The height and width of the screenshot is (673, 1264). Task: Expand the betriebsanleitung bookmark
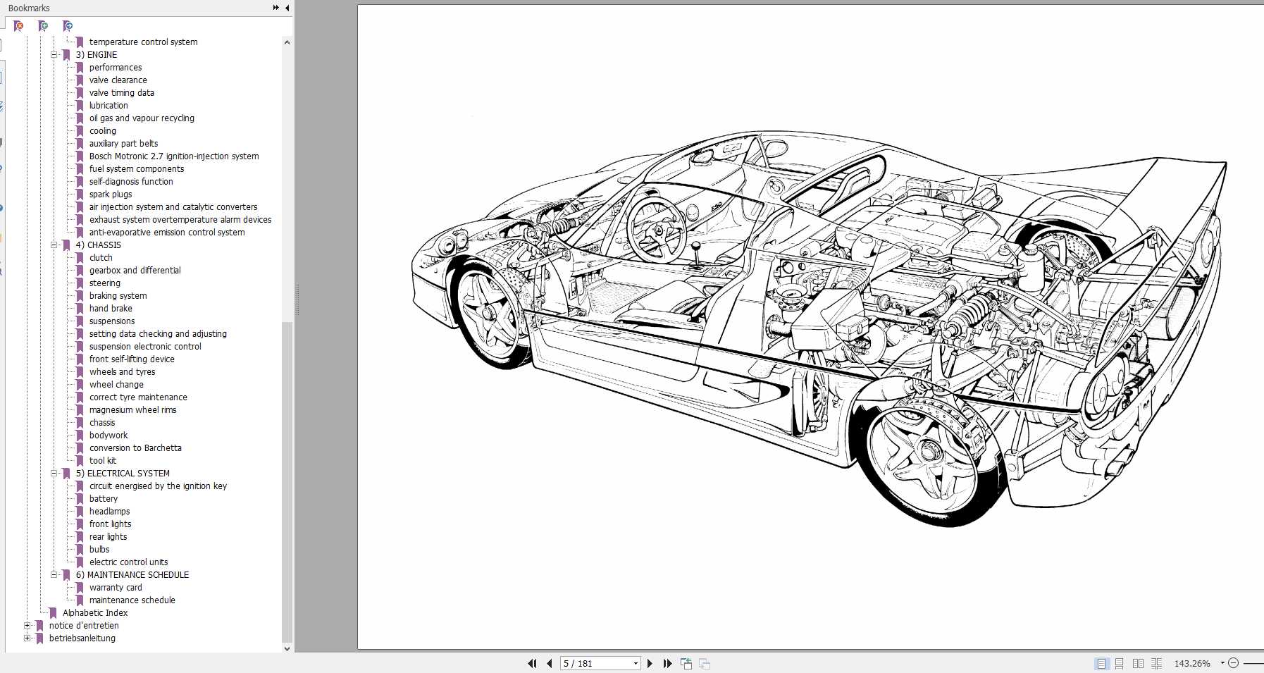[27, 638]
